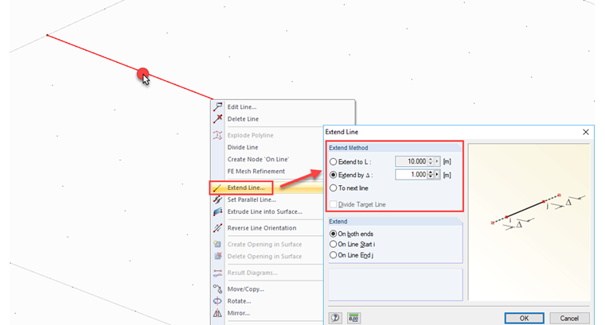Viewport: 605px width, 325px height.
Task: Toggle the Divide Target Line checkbox
Action: pyautogui.click(x=334, y=204)
